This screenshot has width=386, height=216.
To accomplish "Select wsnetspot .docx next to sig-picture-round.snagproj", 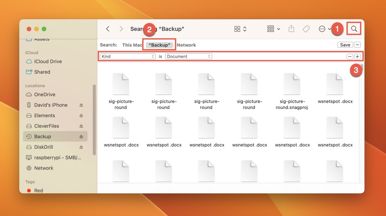I will click(335, 89).
